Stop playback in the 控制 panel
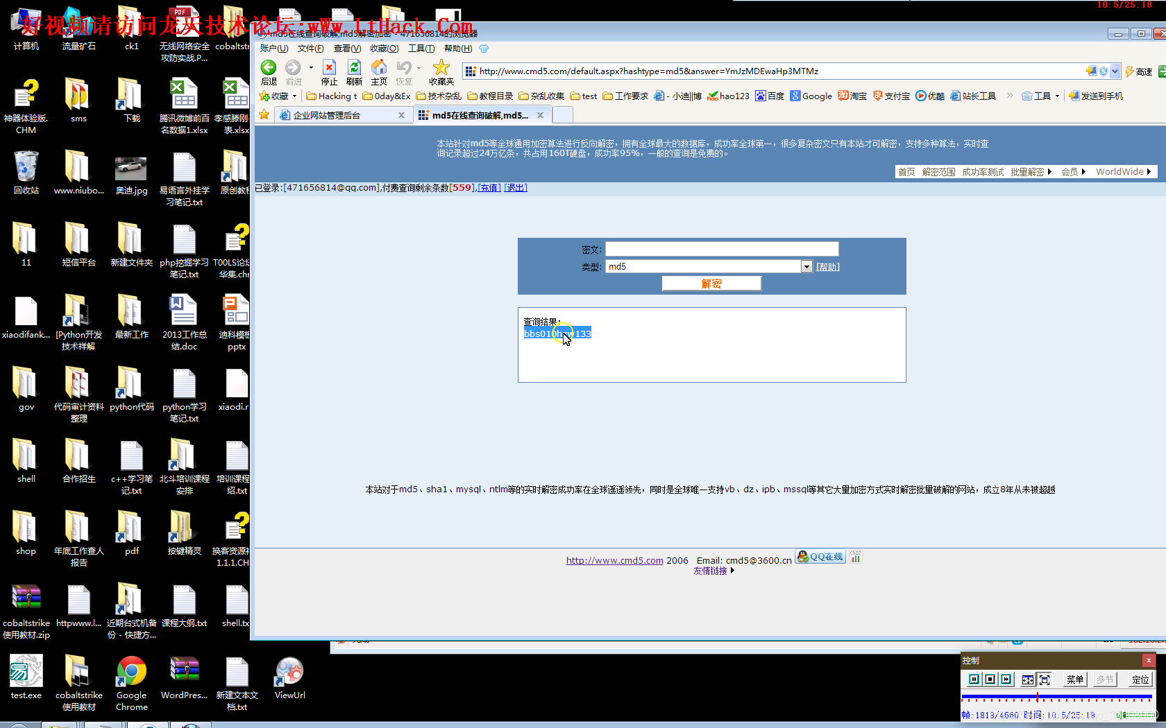 990,679
